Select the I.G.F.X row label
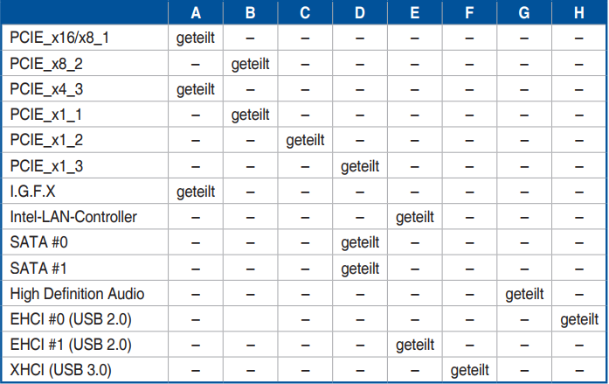Screen dimensions: 609x384 tap(32, 192)
